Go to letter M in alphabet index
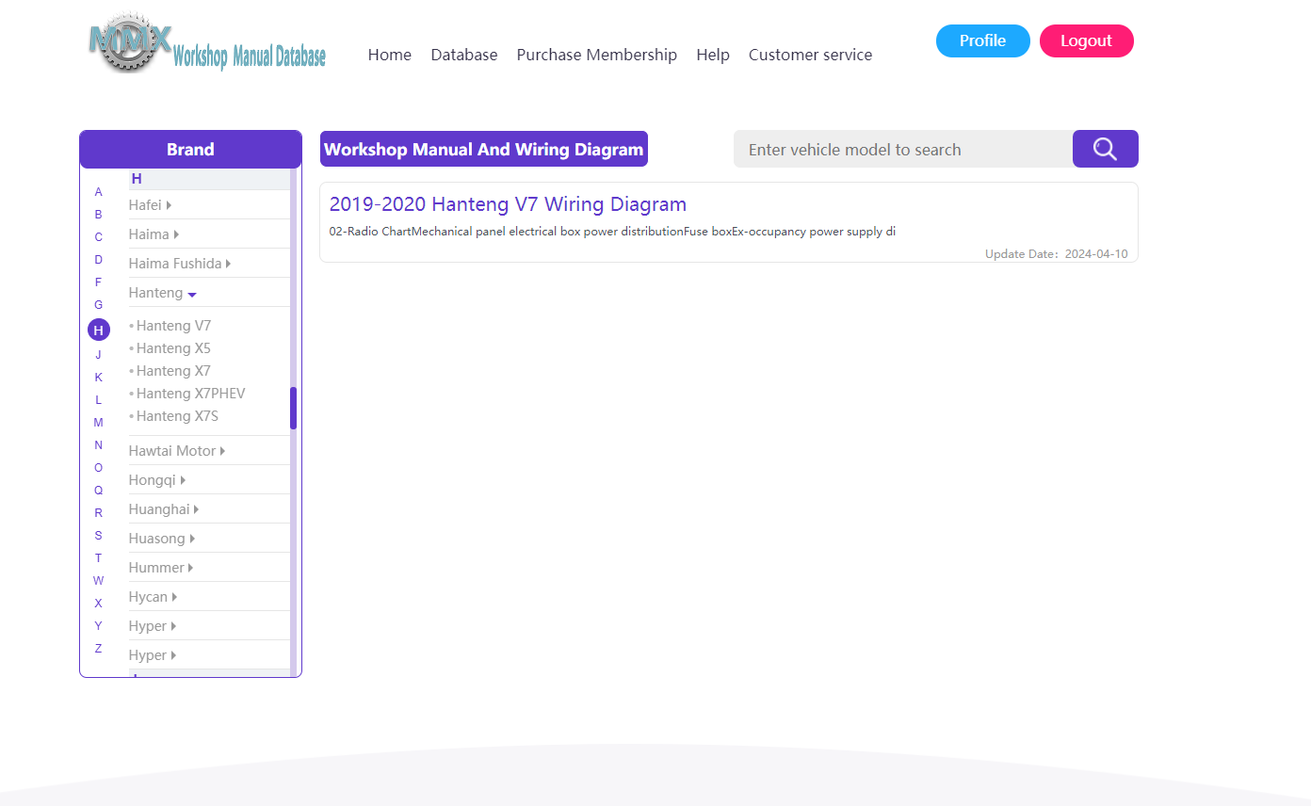1311x806 pixels. coord(98,423)
